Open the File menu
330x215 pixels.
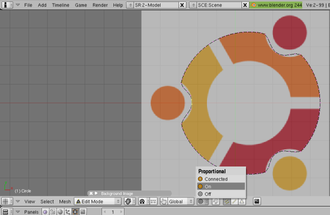[x=28, y=5]
